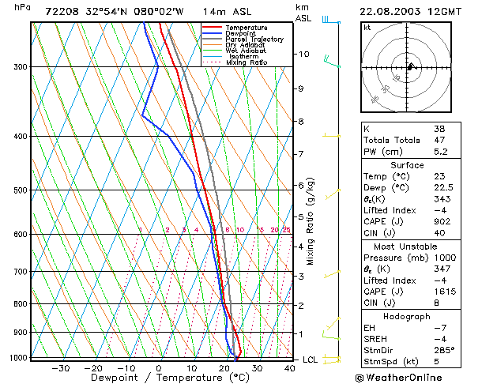Screen dimensions: 497x384
Task: Click the yellow wind barb at 700 hPa
Action: point(332,274)
